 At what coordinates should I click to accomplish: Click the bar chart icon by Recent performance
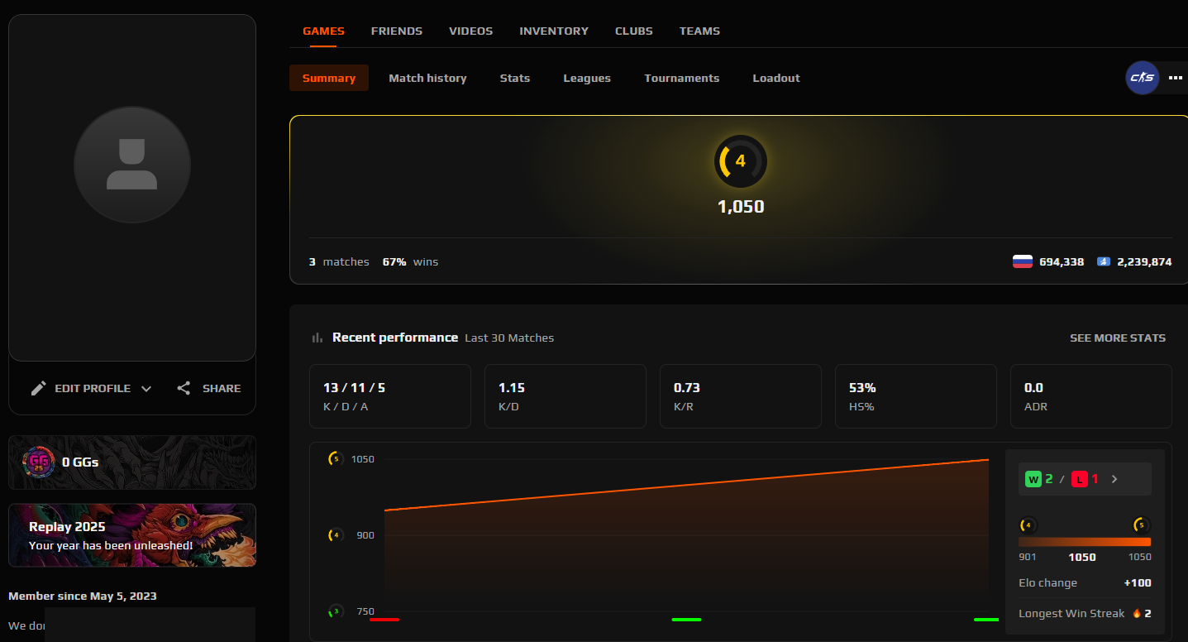[317, 337]
